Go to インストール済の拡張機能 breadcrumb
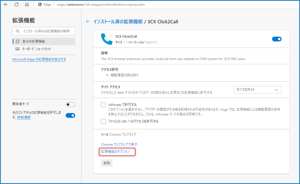 [118, 22]
